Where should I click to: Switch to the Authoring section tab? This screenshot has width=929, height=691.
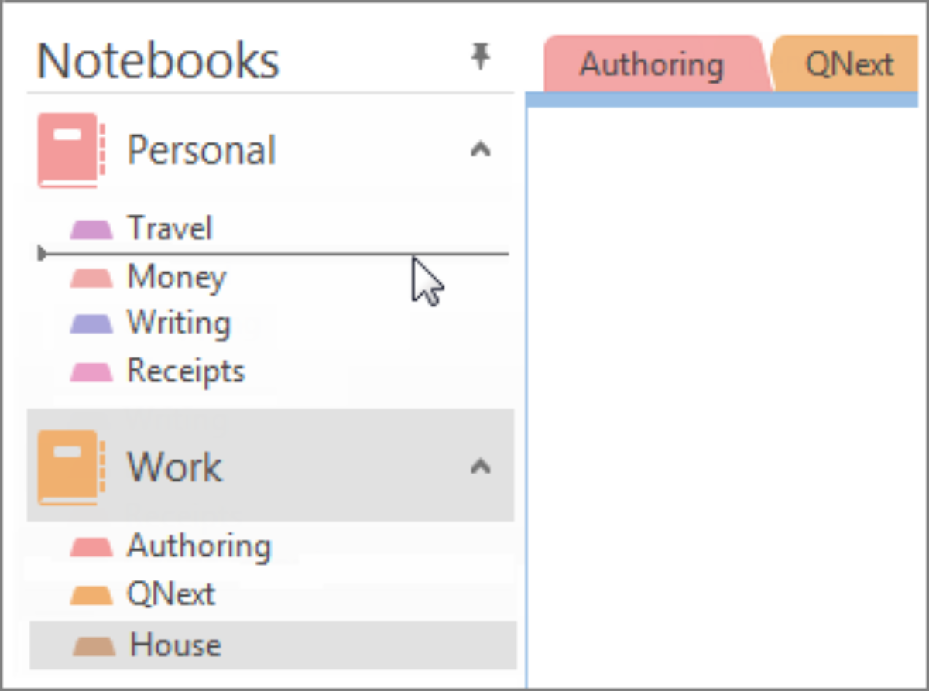click(x=650, y=64)
